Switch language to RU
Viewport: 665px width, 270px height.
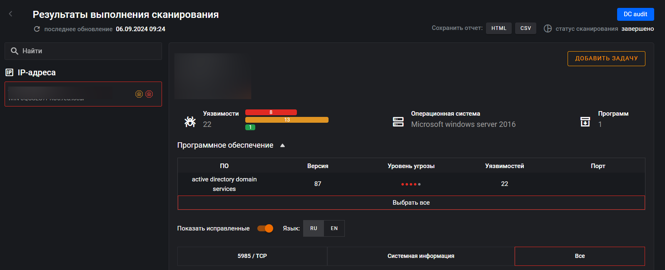(314, 228)
